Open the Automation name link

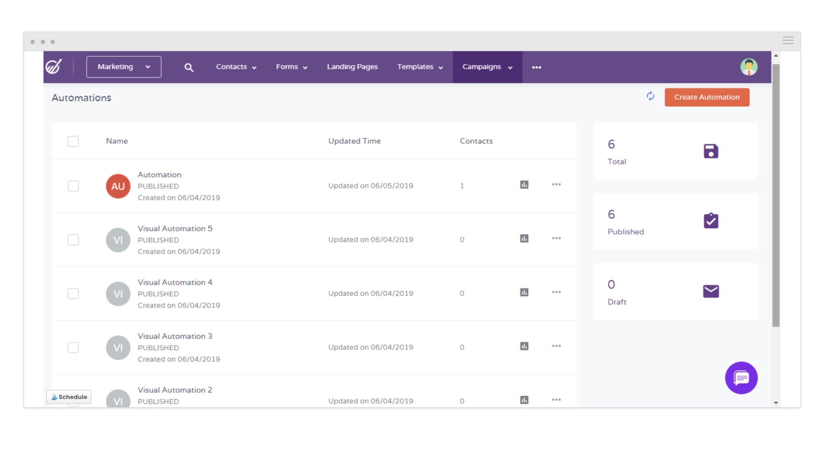pos(159,175)
